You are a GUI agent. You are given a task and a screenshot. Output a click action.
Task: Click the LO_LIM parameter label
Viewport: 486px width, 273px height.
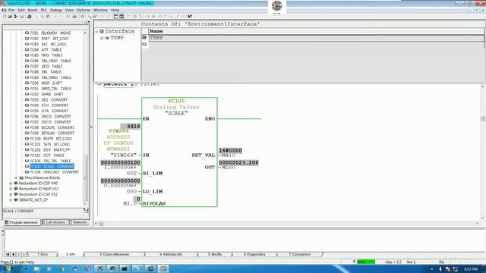coord(152,192)
